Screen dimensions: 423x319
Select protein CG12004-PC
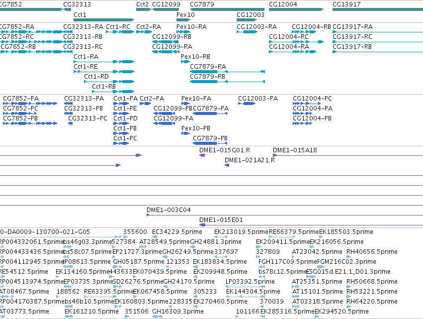click(307, 104)
